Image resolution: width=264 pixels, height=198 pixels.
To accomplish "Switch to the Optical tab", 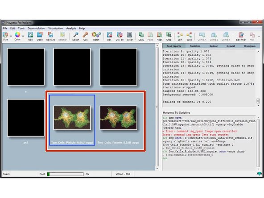I will click(x=214, y=46).
